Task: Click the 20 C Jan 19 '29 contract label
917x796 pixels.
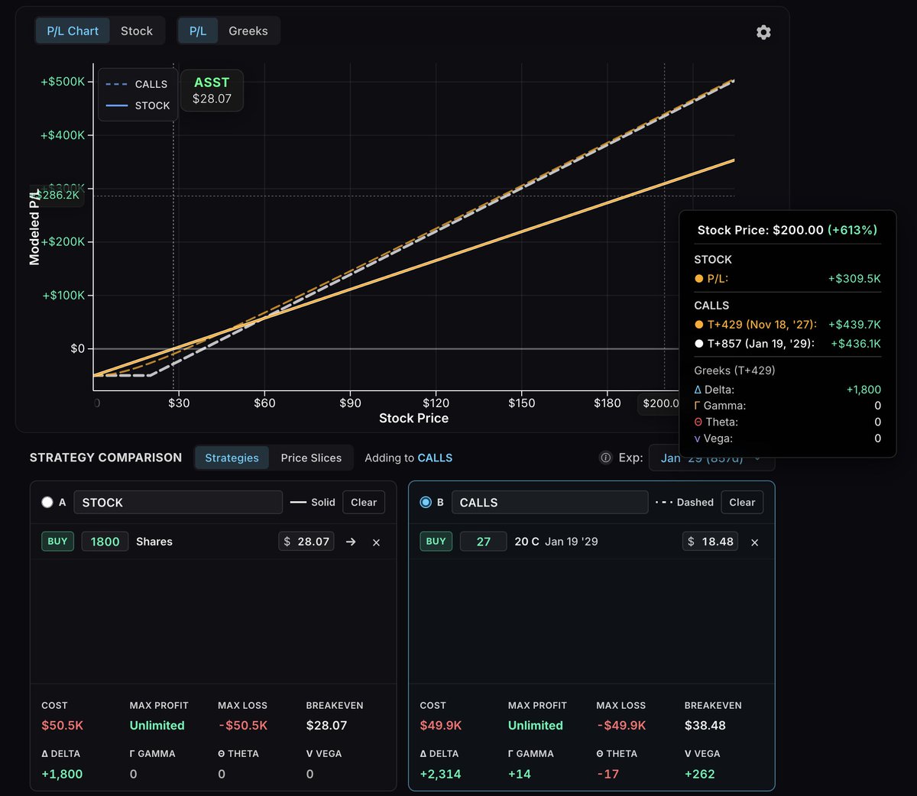Action: pyautogui.click(x=556, y=541)
